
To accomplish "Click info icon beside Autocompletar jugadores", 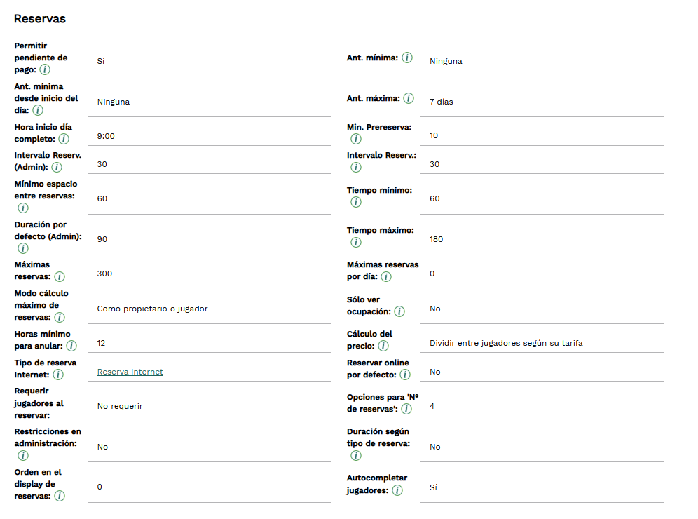I will click(x=397, y=490).
